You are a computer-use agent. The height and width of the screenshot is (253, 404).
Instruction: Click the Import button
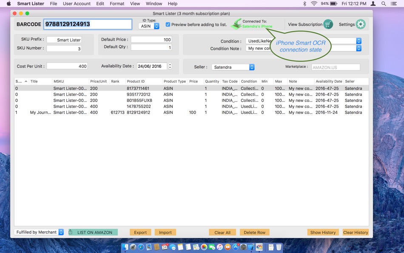click(165, 233)
